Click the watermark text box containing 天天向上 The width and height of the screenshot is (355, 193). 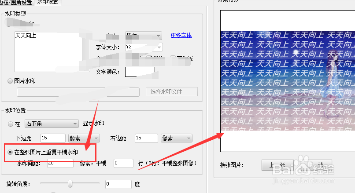pos(52,51)
